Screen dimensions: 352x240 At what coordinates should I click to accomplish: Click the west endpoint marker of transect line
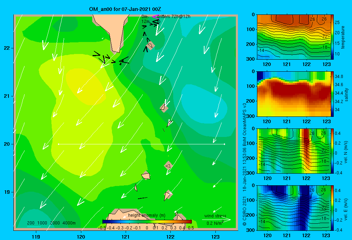click(x=58, y=144)
